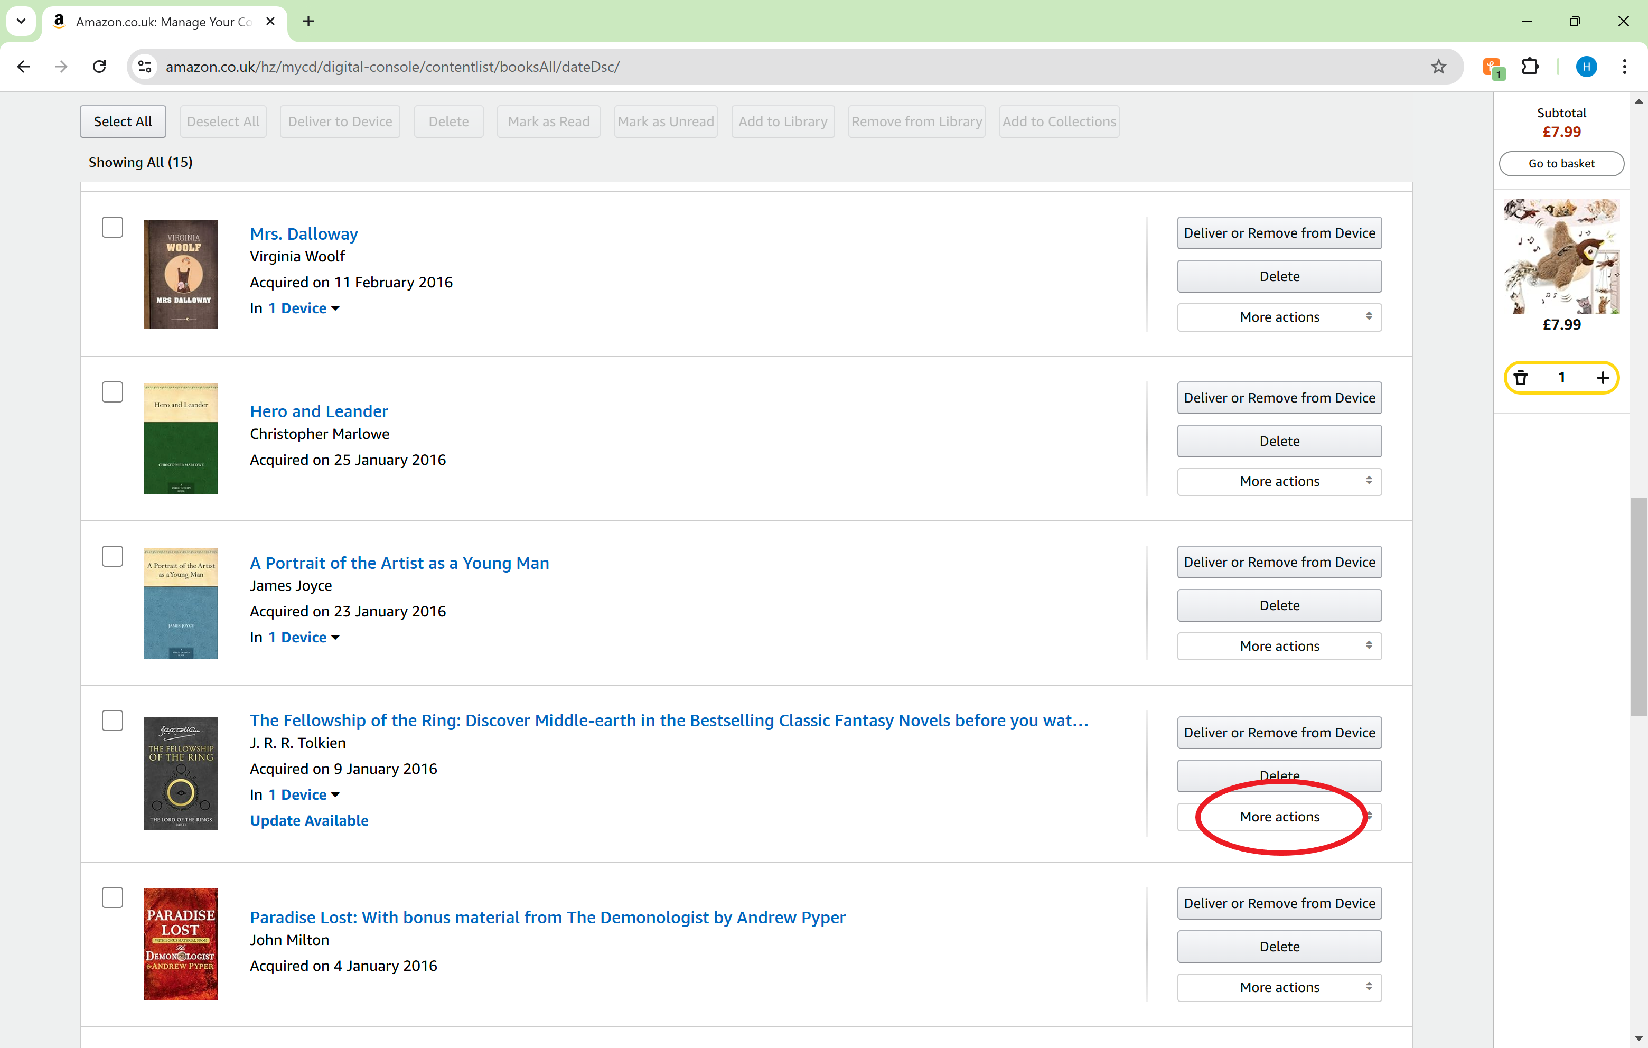Open the browser Extensions puzzle icon
This screenshot has height=1048, width=1648.
[x=1530, y=67]
